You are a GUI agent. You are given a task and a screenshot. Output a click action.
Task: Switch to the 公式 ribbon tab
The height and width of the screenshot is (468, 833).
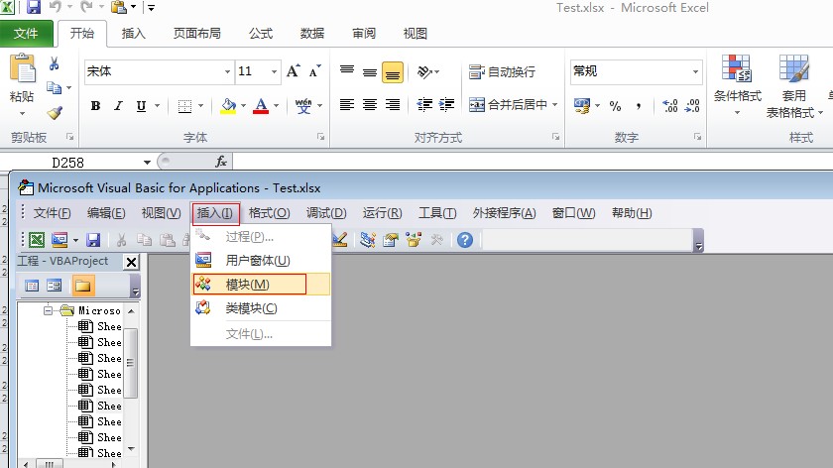tap(261, 34)
